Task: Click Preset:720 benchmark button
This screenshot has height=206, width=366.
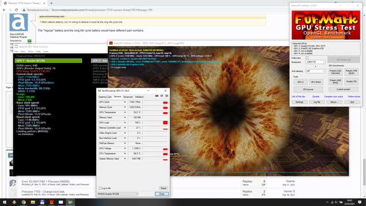Action: [x=352, y=81]
